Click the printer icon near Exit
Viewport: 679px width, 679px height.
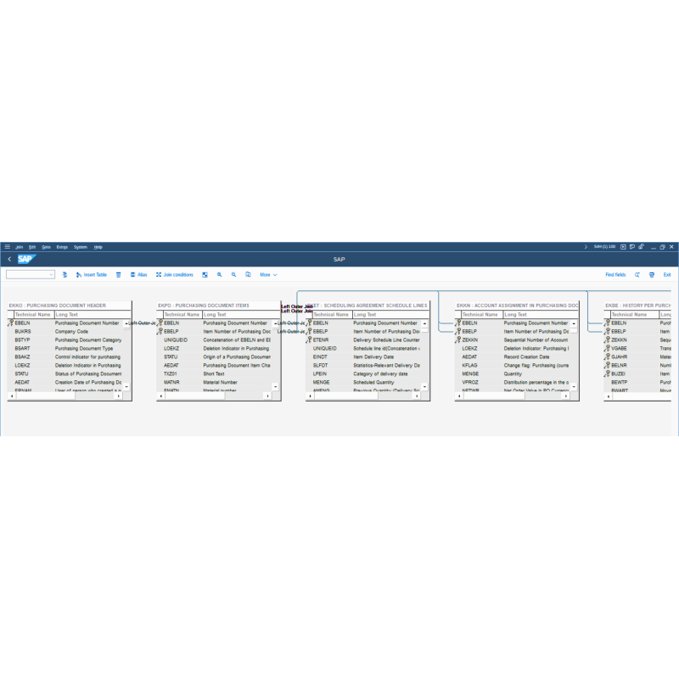tap(652, 274)
